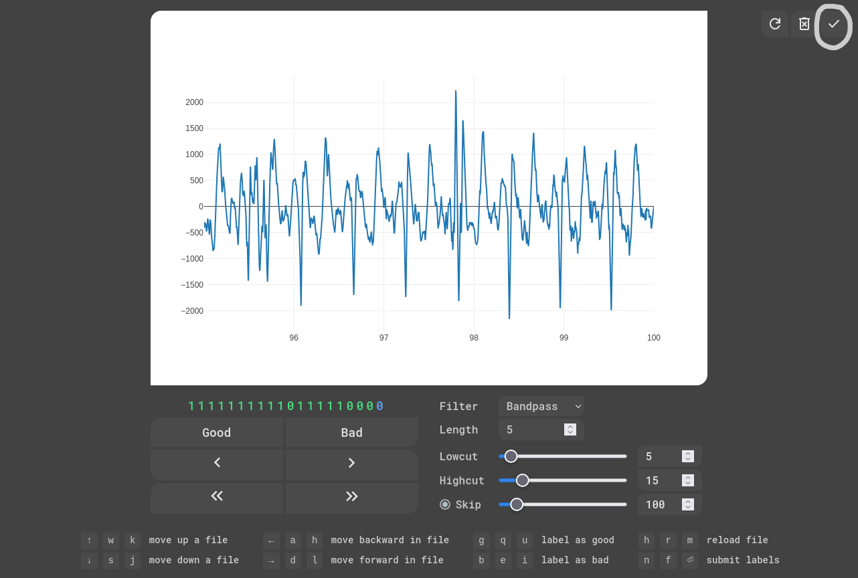
Task: Click the Lowcut value stepper arrows
Action: (x=687, y=456)
